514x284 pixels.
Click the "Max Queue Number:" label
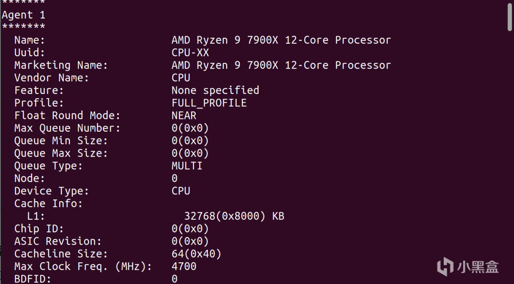67,128
